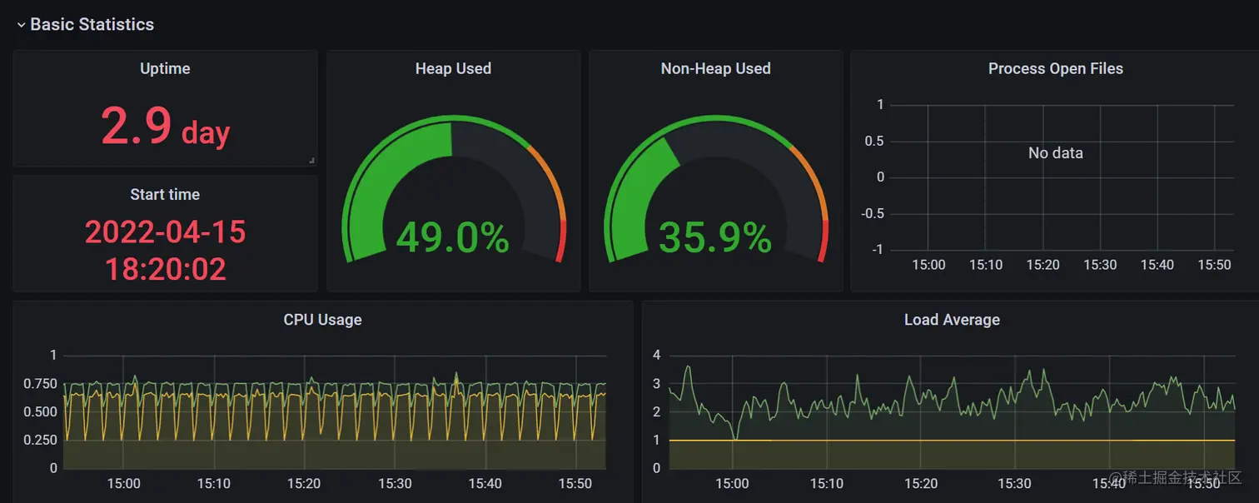1259x503 pixels.
Task: Click the 15:10 mark on Load Average axis
Action: tap(826, 483)
